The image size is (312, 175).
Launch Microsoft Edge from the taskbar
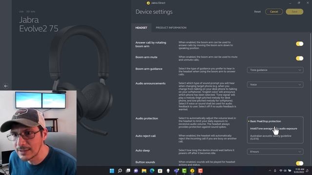[x=152, y=171]
